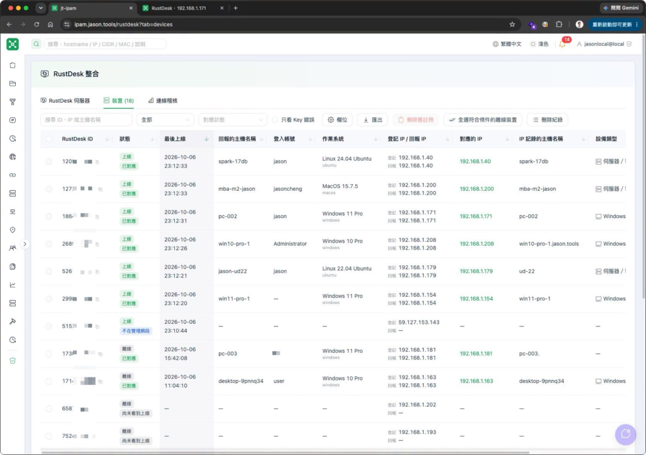
Task: Open the 192.168.1.40 mapped IP link
Action: point(475,161)
